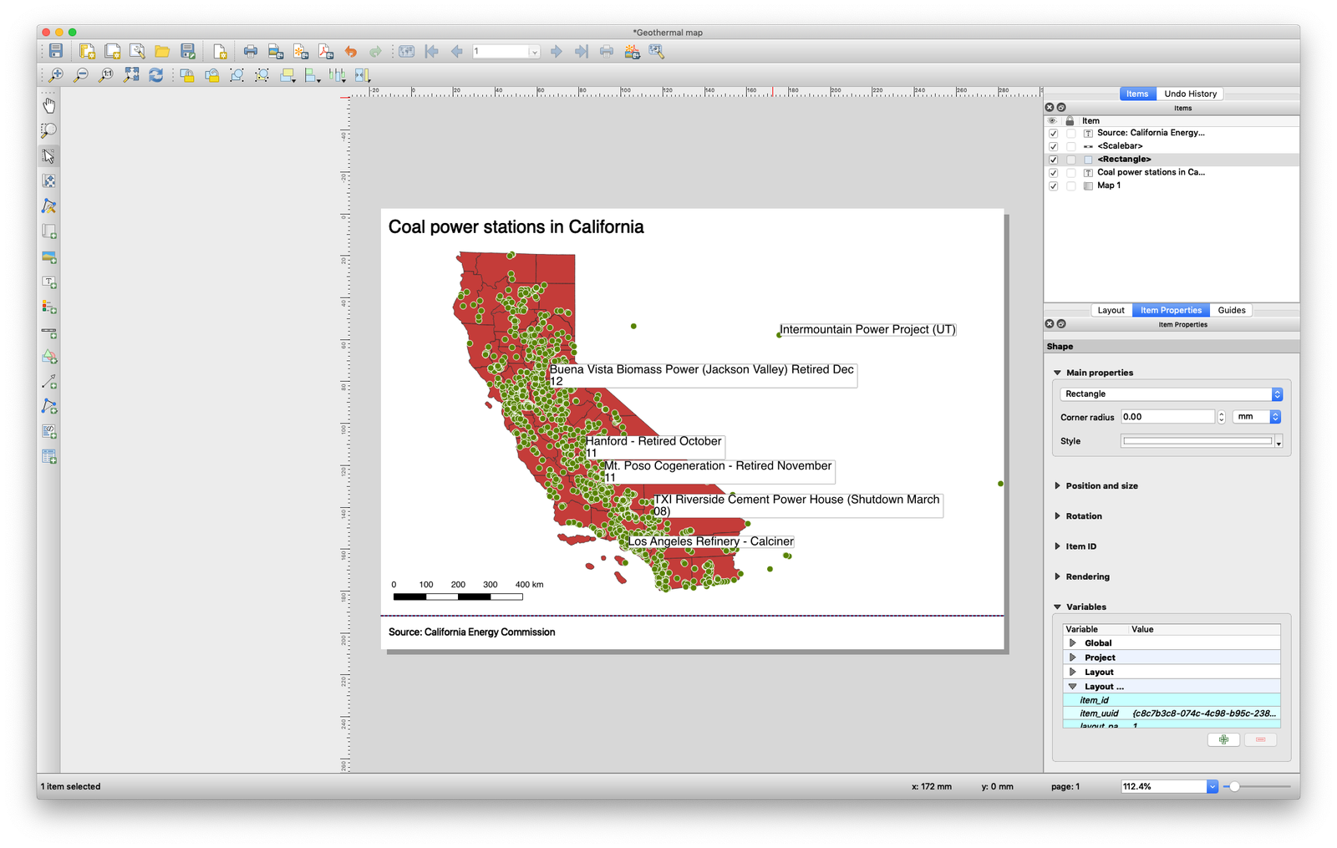Expand the Item ID section
Viewport: 1337px width, 848px height.
(x=1057, y=546)
